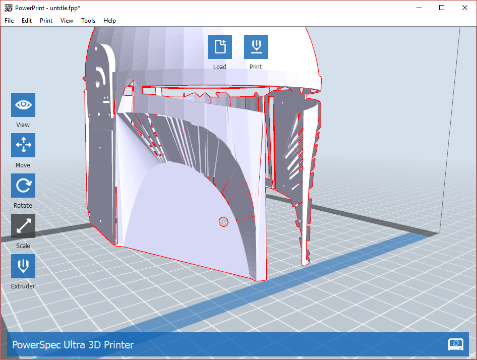Select the Scale tool
The width and height of the screenshot is (477, 360).
pos(23,226)
